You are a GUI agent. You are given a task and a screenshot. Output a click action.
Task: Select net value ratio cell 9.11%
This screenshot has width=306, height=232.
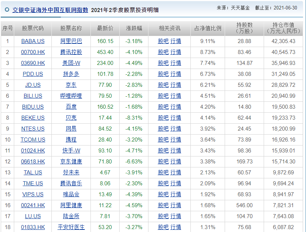tap(208, 41)
